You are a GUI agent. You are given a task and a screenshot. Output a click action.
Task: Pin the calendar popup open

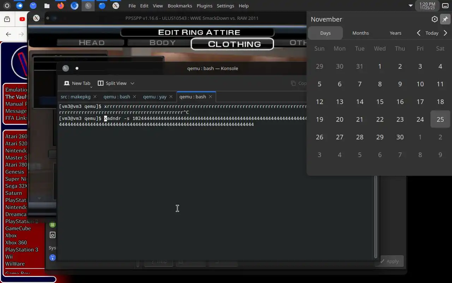[x=445, y=19]
